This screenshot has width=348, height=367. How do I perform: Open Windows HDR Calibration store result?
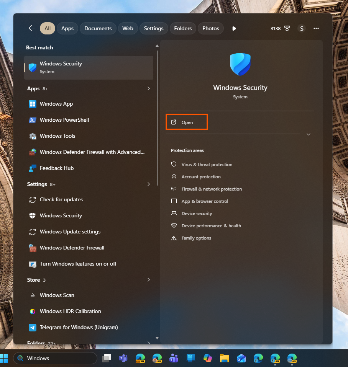point(89,311)
